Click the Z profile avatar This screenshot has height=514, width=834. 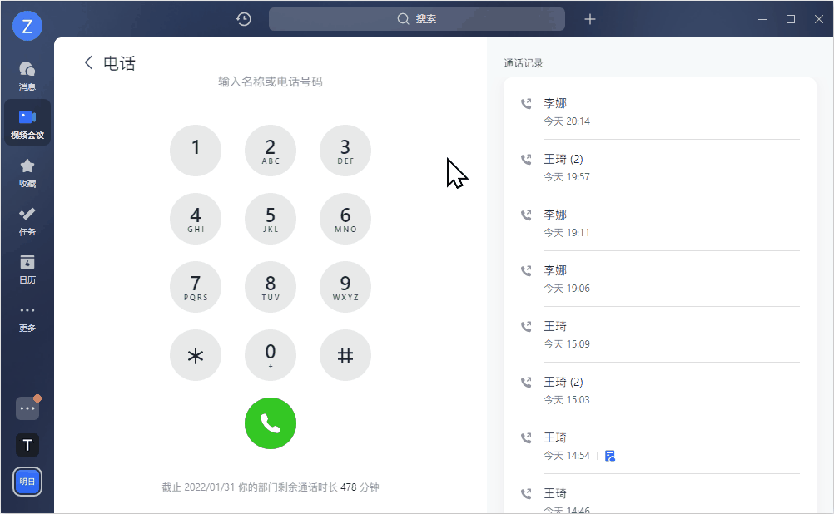[x=27, y=26]
